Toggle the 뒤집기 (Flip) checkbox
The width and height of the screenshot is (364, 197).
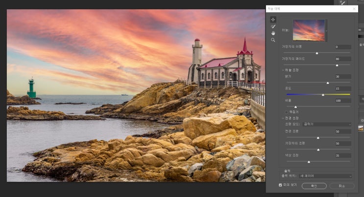point(287,112)
